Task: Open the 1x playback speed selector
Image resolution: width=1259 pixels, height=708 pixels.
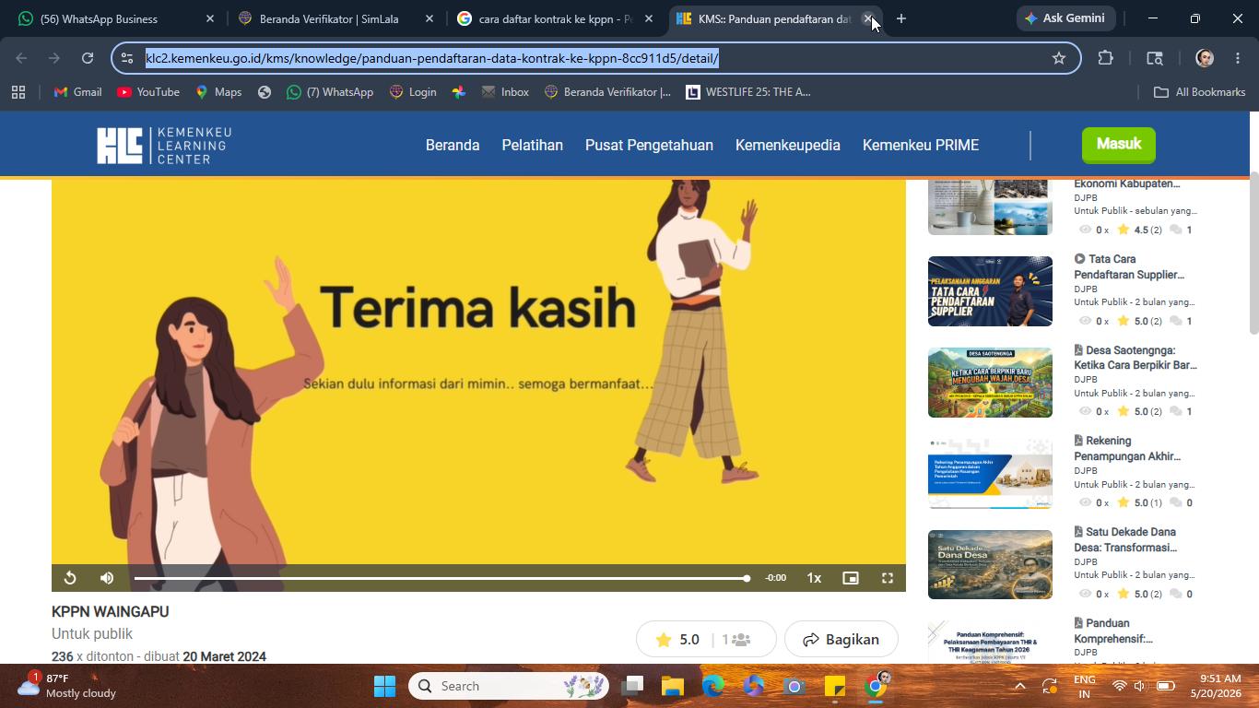Action: [x=814, y=578]
